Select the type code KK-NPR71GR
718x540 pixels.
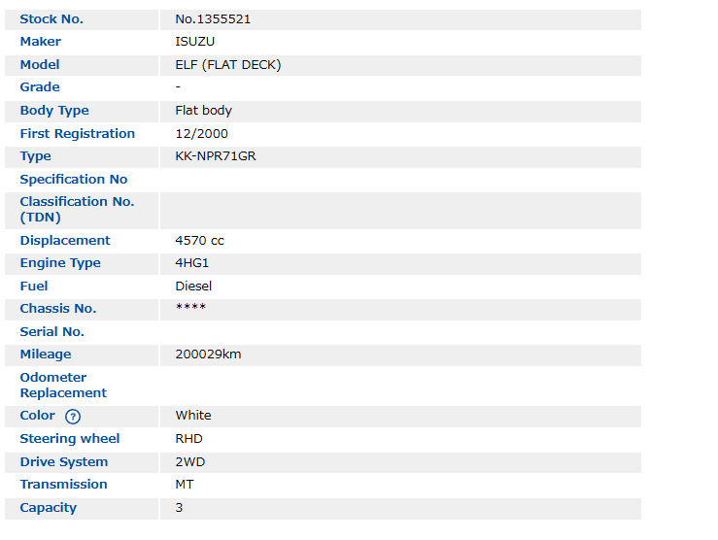tap(216, 156)
